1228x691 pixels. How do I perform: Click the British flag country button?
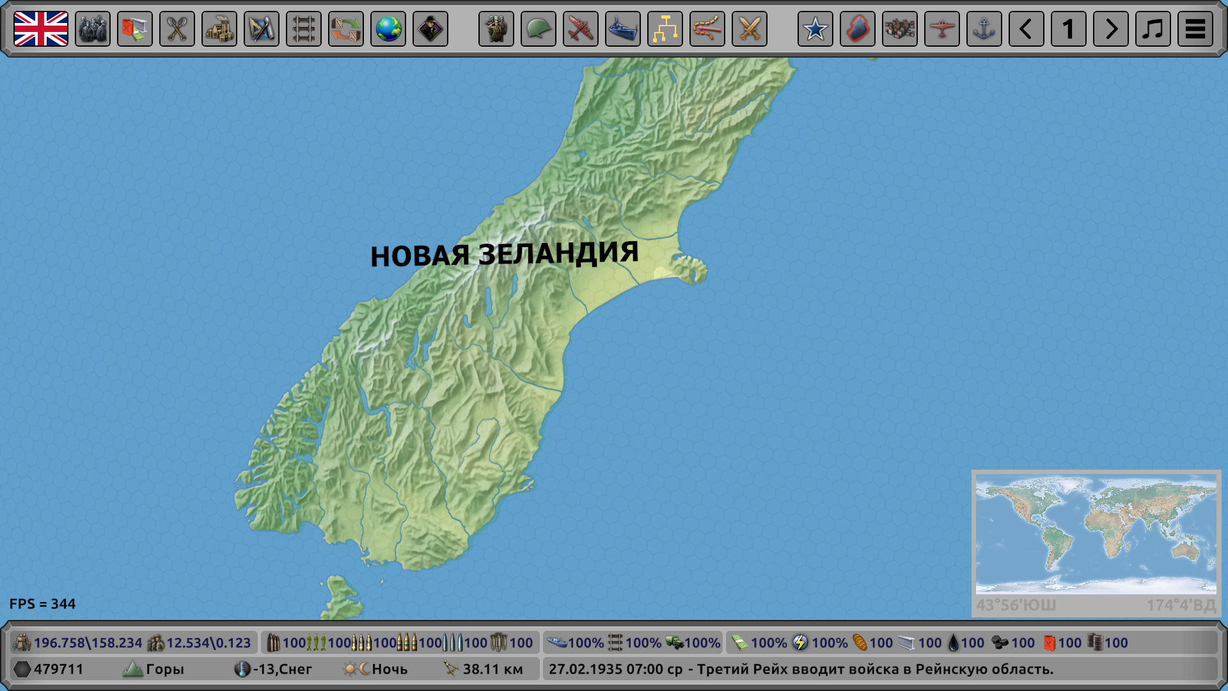pyautogui.click(x=41, y=29)
